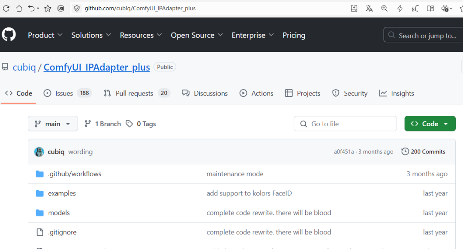Image resolution: width=463 pixels, height=249 pixels.
Task: Focus the Search or jump to field
Action: click(424, 35)
